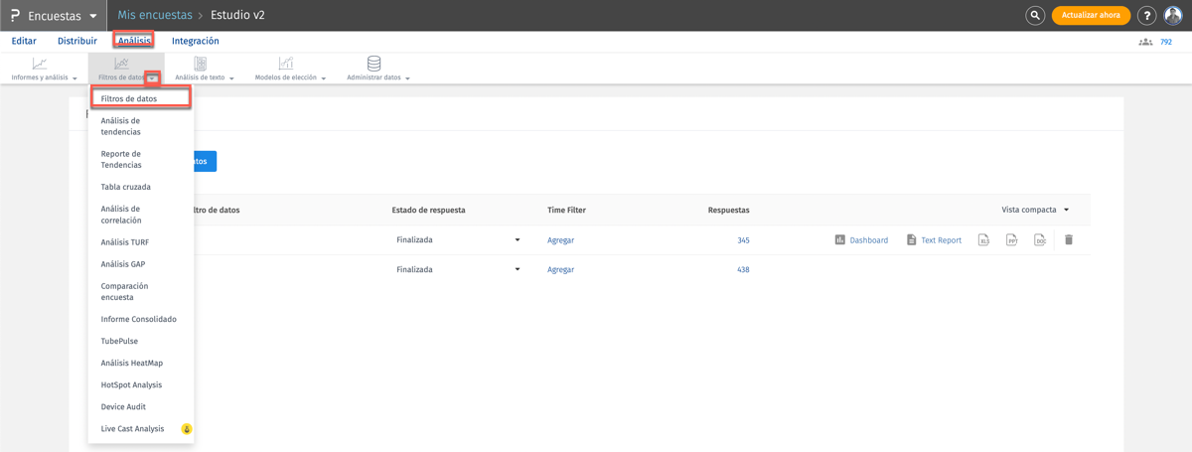Click Agregar time filter in second row

point(560,270)
